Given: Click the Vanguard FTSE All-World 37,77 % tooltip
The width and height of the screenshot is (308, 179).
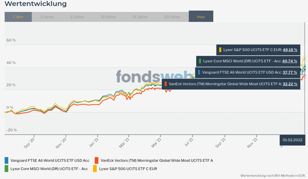Looking at the screenshot, I should [x=247, y=72].
